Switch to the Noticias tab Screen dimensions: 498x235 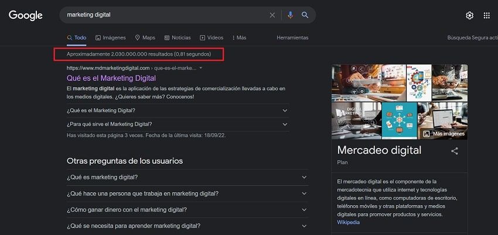[x=178, y=37]
